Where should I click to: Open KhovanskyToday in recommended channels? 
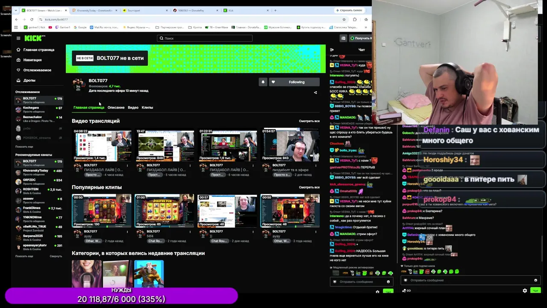click(39, 172)
